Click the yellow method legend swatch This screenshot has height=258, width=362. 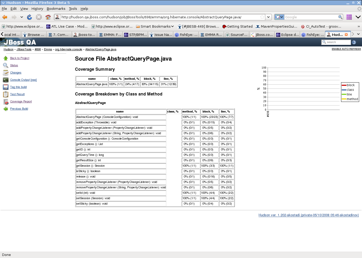[x=344, y=99]
